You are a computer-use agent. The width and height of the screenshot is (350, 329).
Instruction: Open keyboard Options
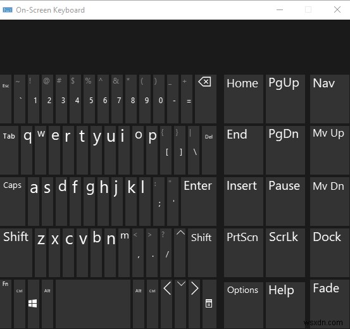(x=244, y=306)
